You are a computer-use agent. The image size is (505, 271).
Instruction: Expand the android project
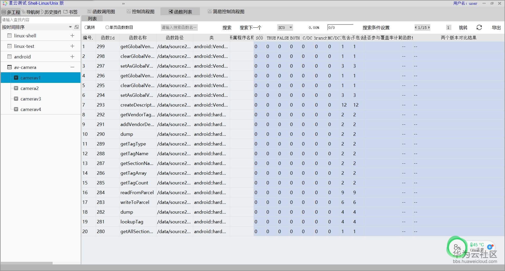(x=72, y=57)
